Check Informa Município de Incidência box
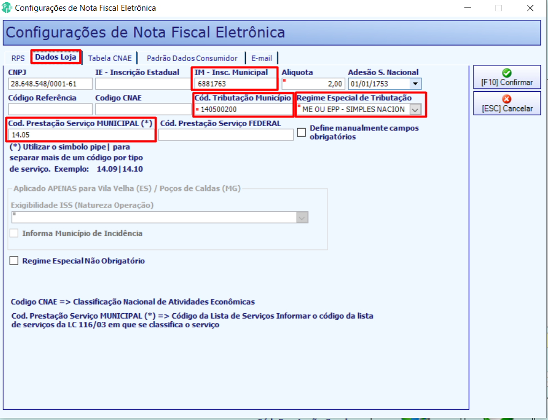The image size is (548, 420). (x=14, y=233)
